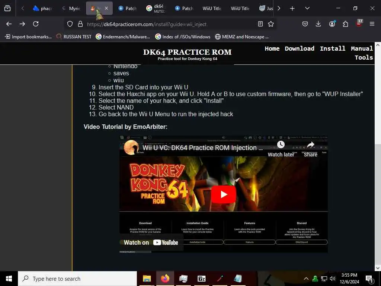Switch to the muted dk64 tab
This screenshot has width=381, height=286.
[156, 9]
